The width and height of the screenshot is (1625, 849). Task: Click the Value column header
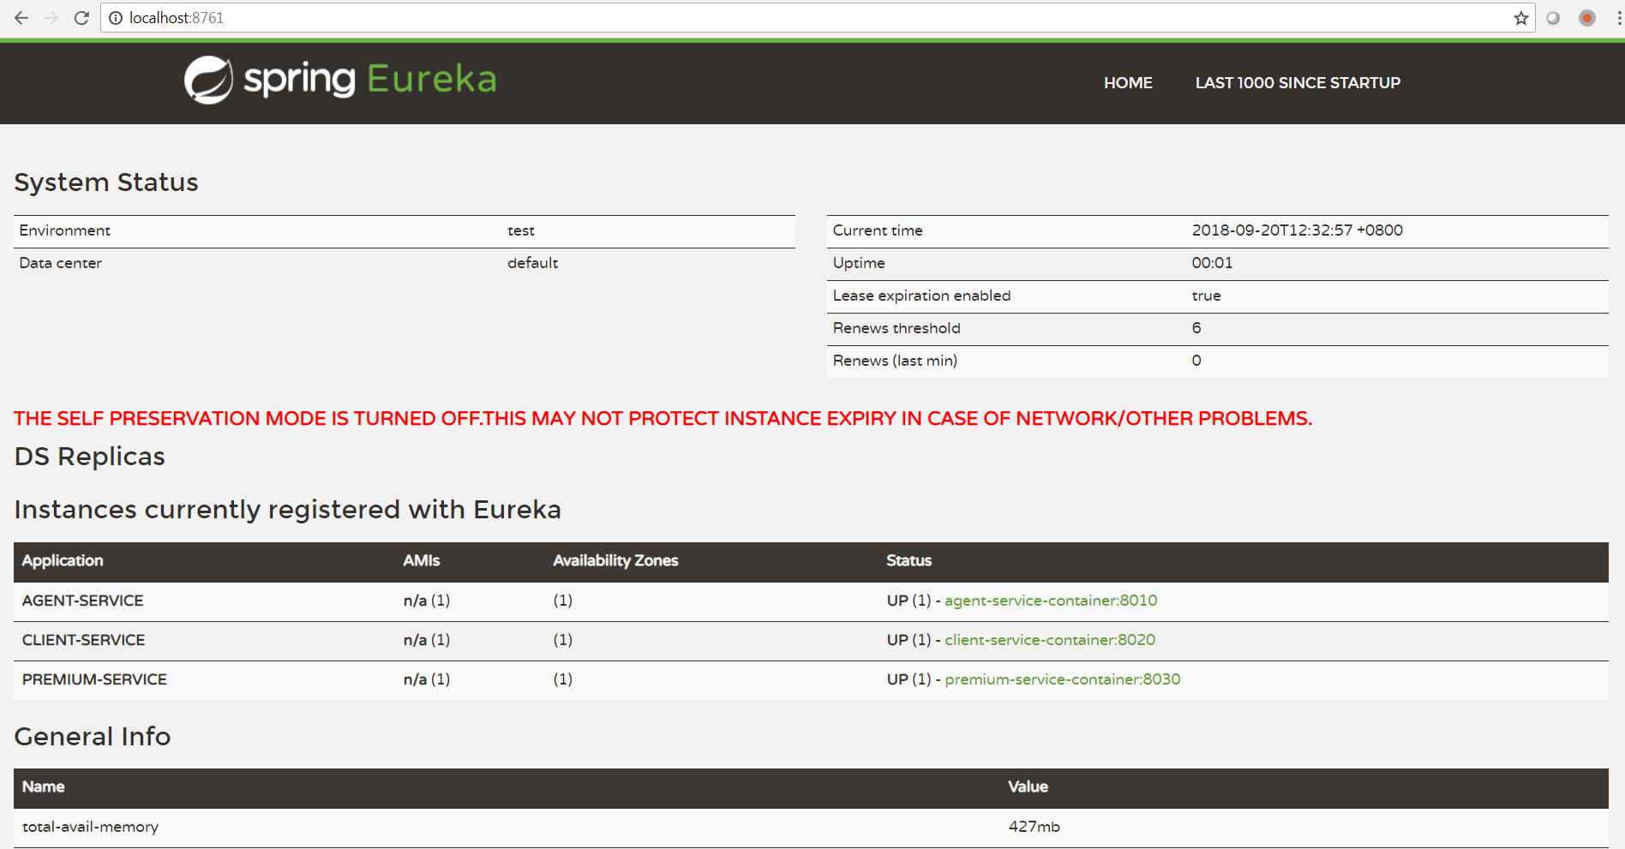tap(1028, 786)
